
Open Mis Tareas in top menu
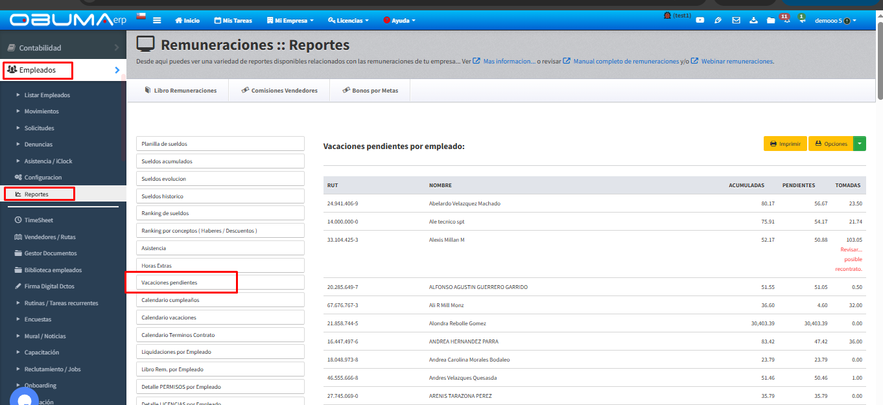point(233,20)
